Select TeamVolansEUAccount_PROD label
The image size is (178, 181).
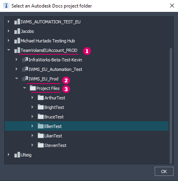tap(49, 50)
